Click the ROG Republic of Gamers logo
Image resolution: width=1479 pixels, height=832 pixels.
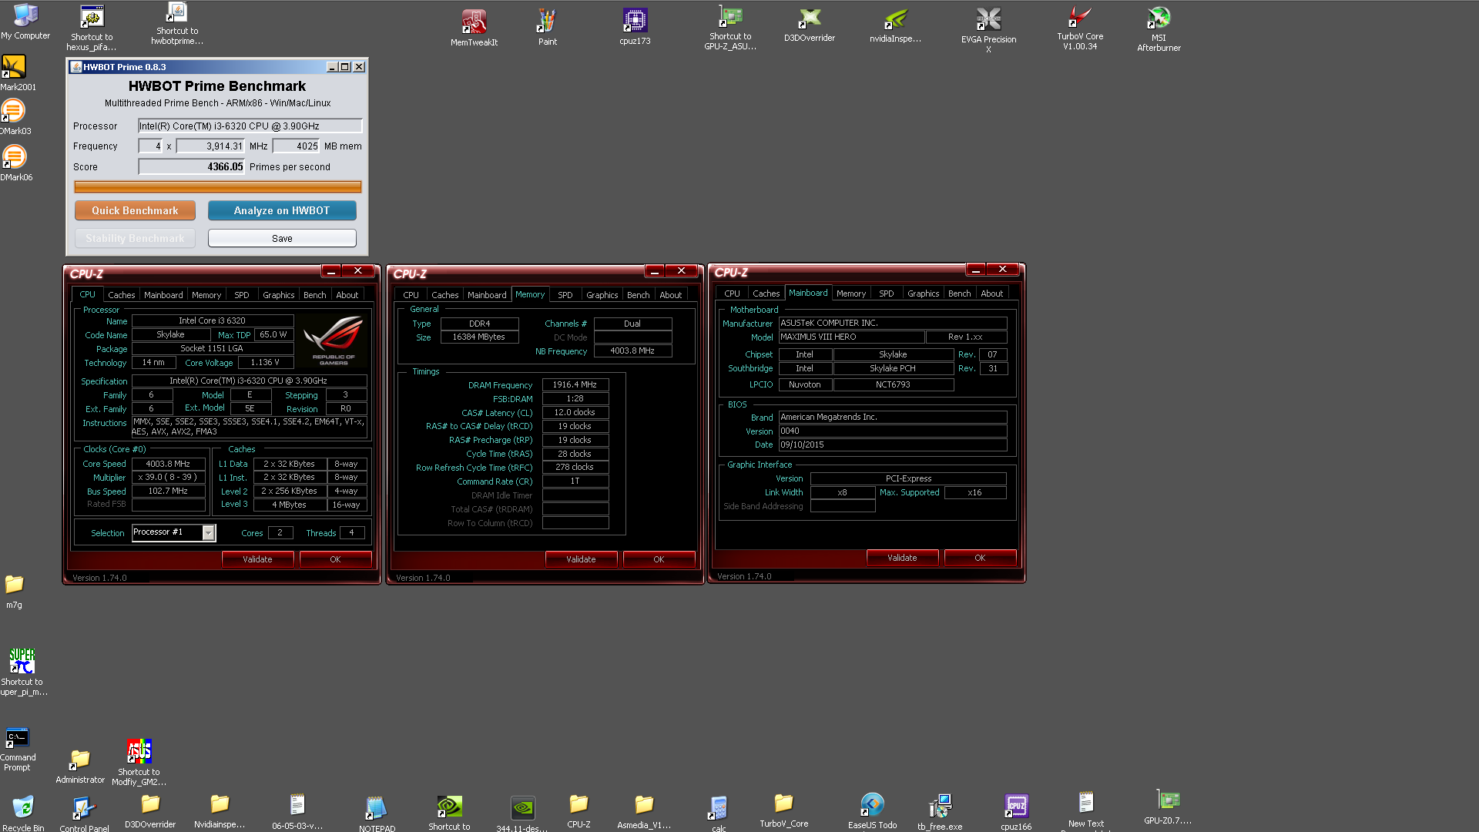tap(333, 340)
